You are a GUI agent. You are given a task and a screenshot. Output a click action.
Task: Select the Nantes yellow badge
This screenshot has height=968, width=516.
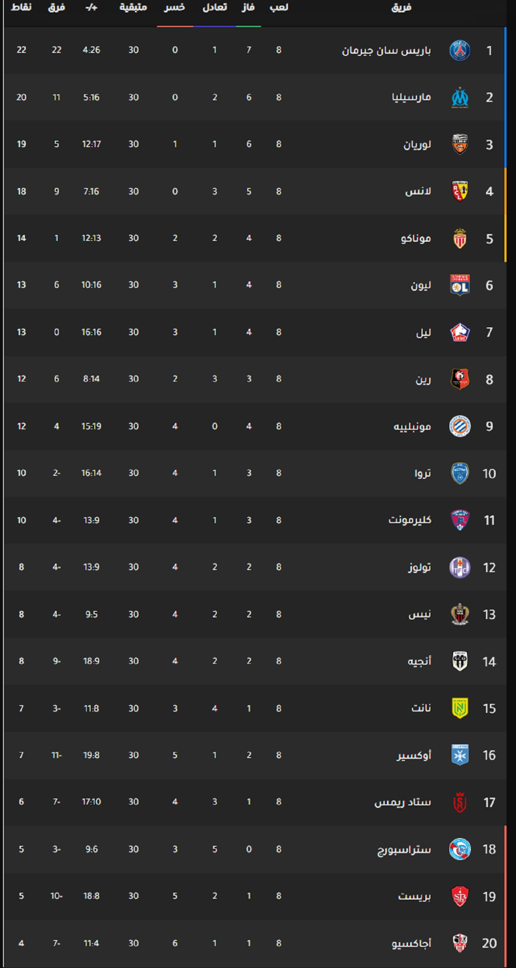click(460, 708)
